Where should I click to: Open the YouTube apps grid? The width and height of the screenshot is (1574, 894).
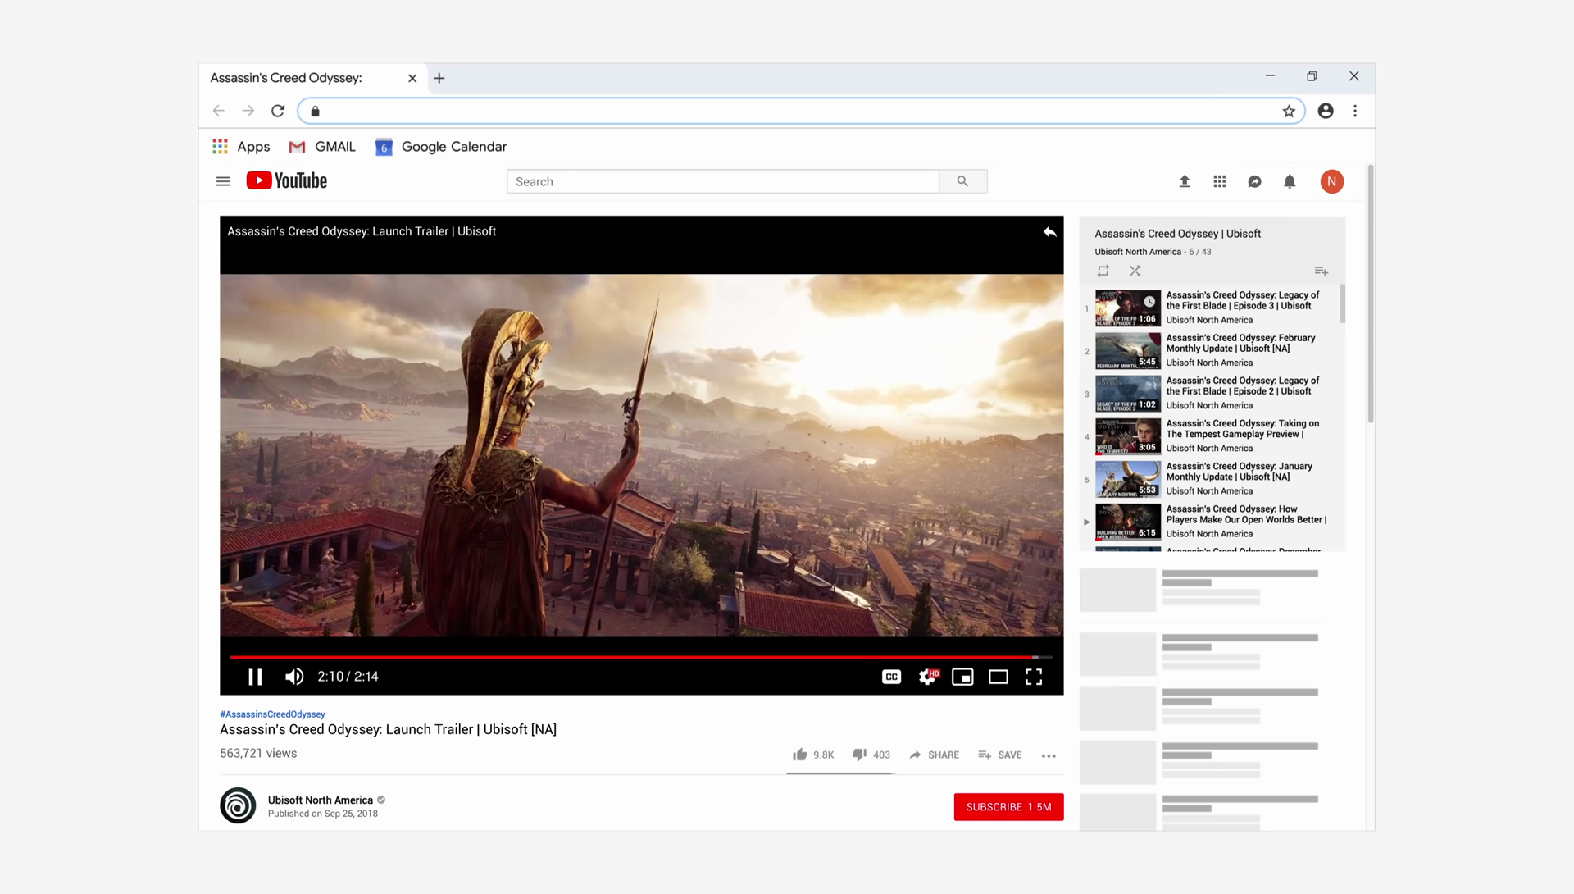pyautogui.click(x=1220, y=181)
